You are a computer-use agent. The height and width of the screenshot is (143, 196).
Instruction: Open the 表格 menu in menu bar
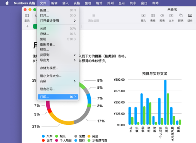pyautogui.click(x=77, y=3)
